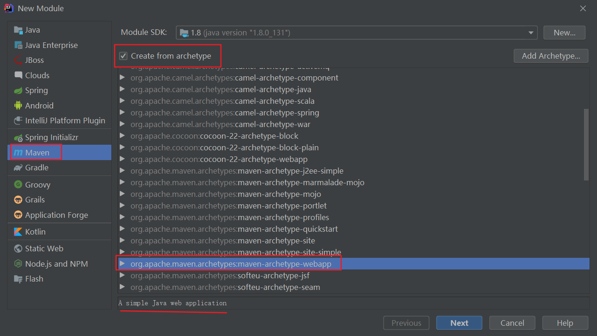This screenshot has height=336, width=597.
Task: Choose the Gradle elephant icon
Action: point(18,168)
